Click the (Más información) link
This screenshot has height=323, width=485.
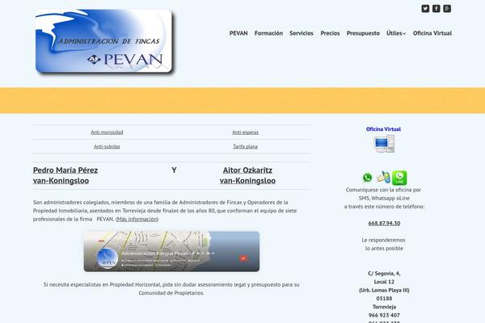pyautogui.click(x=137, y=219)
